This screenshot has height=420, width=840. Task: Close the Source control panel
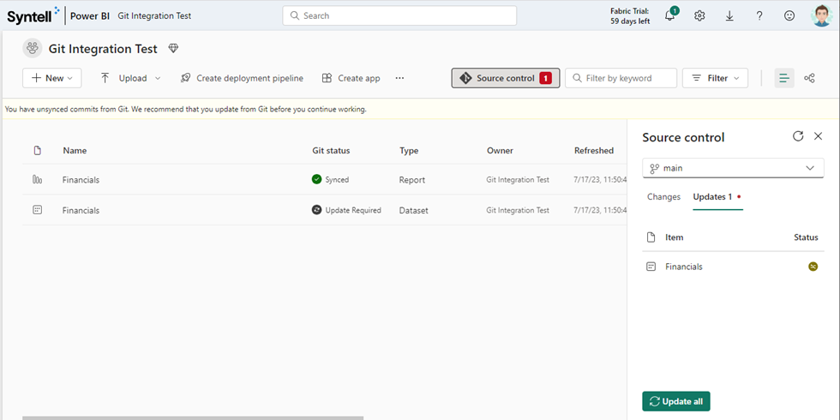(818, 136)
